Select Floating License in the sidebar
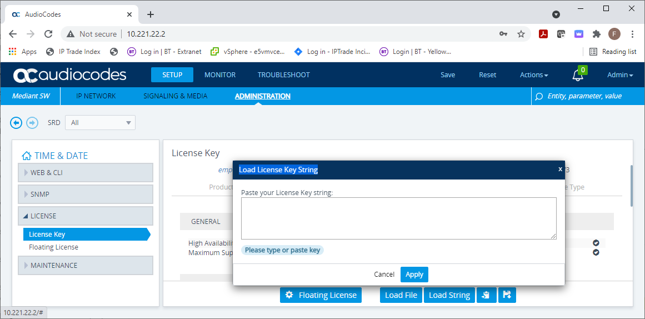The height and width of the screenshot is (319, 645). click(x=53, y=247)
